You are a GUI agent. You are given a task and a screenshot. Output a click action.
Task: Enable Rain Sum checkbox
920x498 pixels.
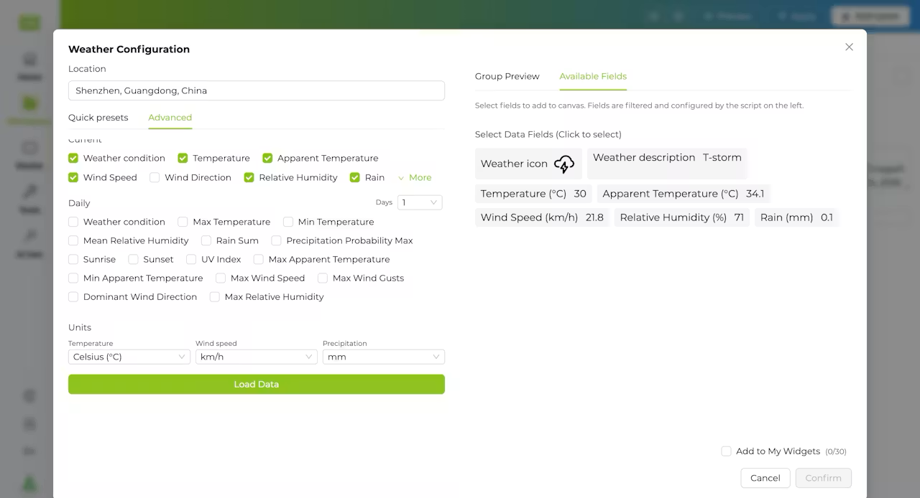206,240
